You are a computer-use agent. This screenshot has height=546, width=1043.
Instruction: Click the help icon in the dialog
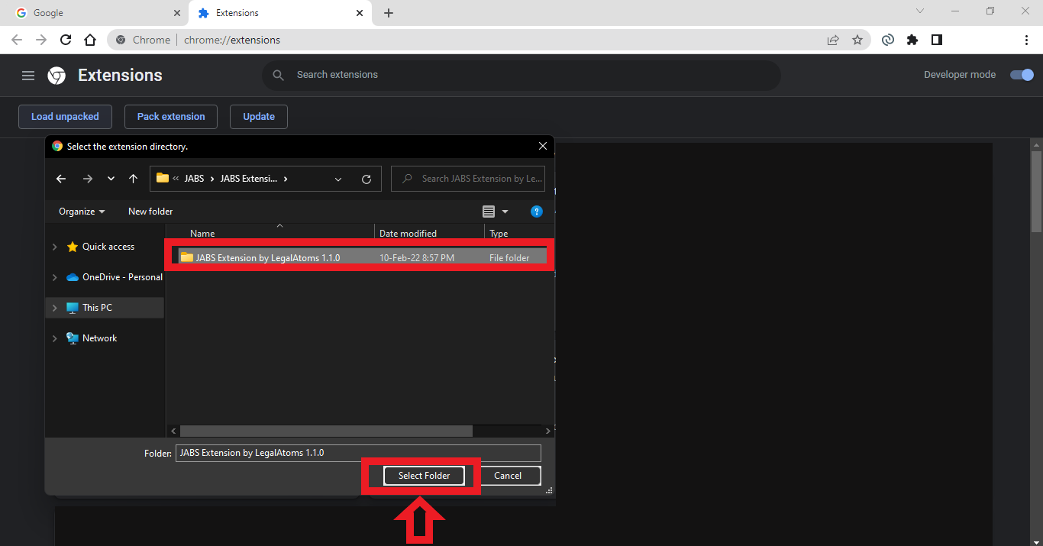(x=537, y=212)
